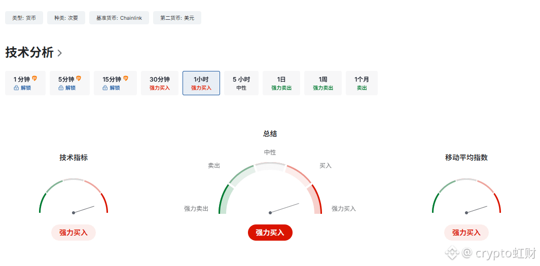
Task: Click the 中性 label above summary gauge
Action: coord(270,152)
